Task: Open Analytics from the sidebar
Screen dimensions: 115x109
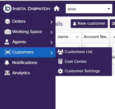Action: [x=28, y=73]
